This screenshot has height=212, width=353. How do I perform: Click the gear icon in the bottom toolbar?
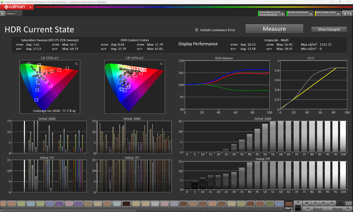point(340,203)
